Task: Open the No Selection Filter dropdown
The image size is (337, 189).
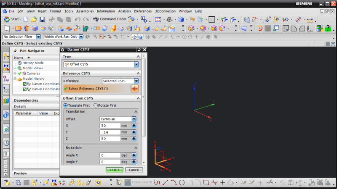Action: click(x=38, y=37)
